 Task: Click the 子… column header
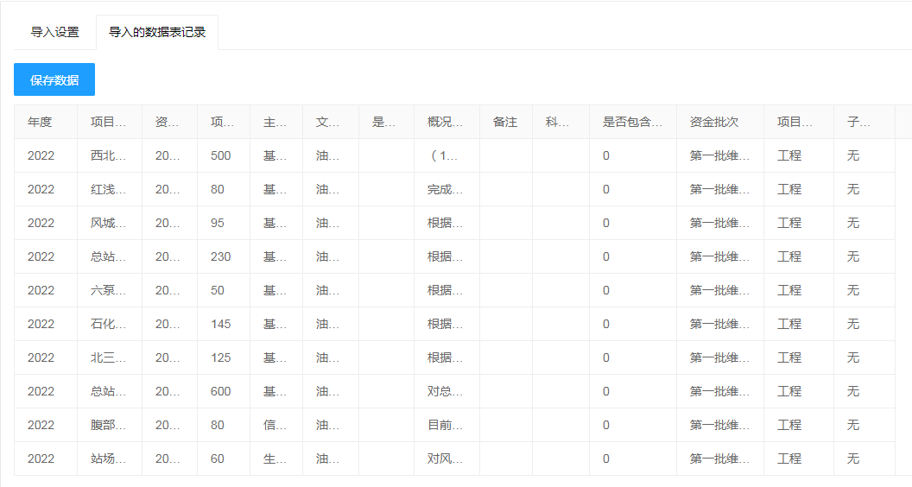864,123
